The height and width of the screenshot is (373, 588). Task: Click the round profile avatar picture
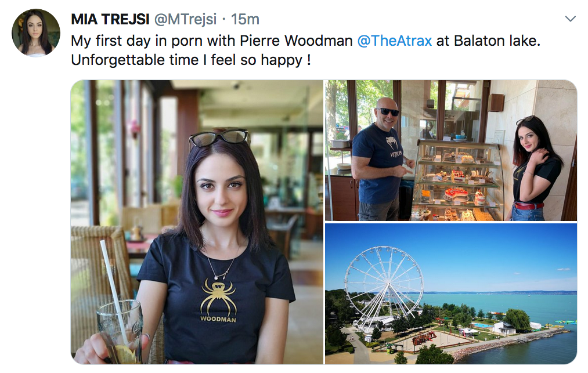pos(36,33)
